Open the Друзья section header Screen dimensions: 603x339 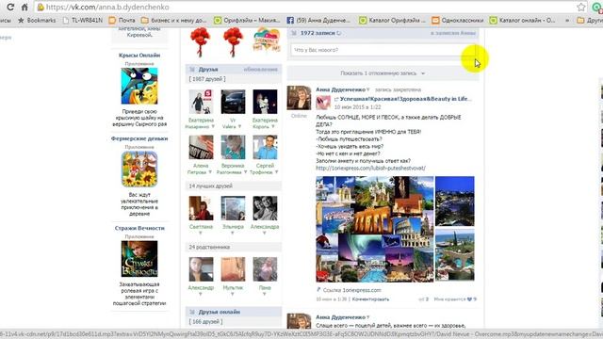208,70
